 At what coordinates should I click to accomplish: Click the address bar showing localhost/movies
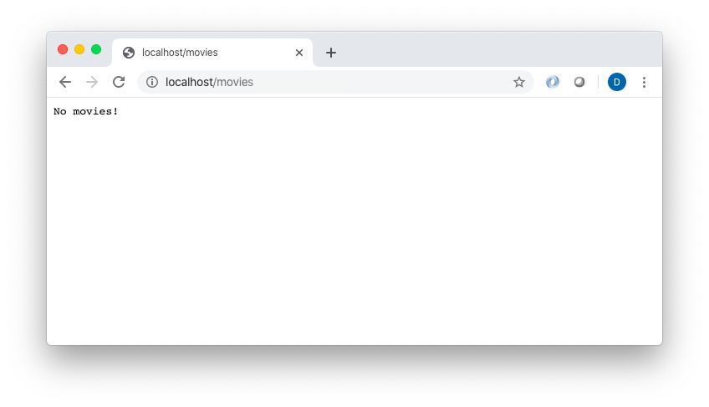click(x=335, y=82)
